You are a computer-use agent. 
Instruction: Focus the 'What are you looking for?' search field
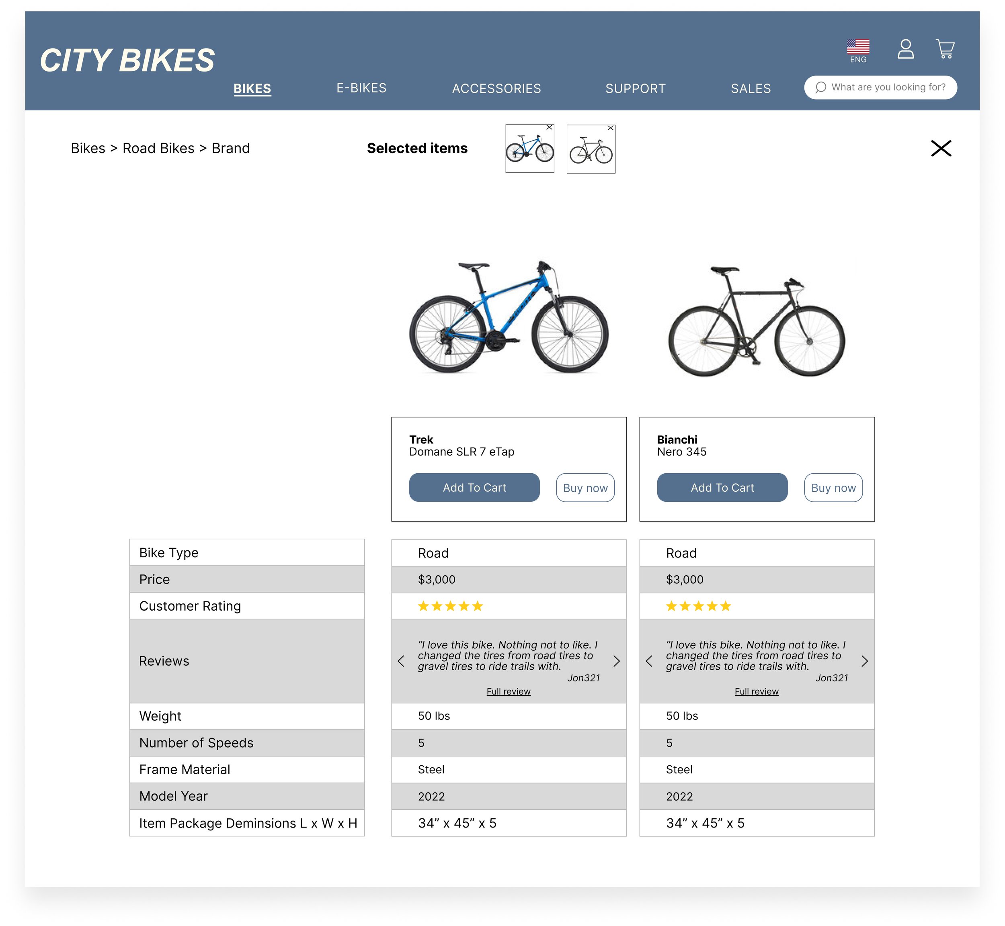[881, 87]
